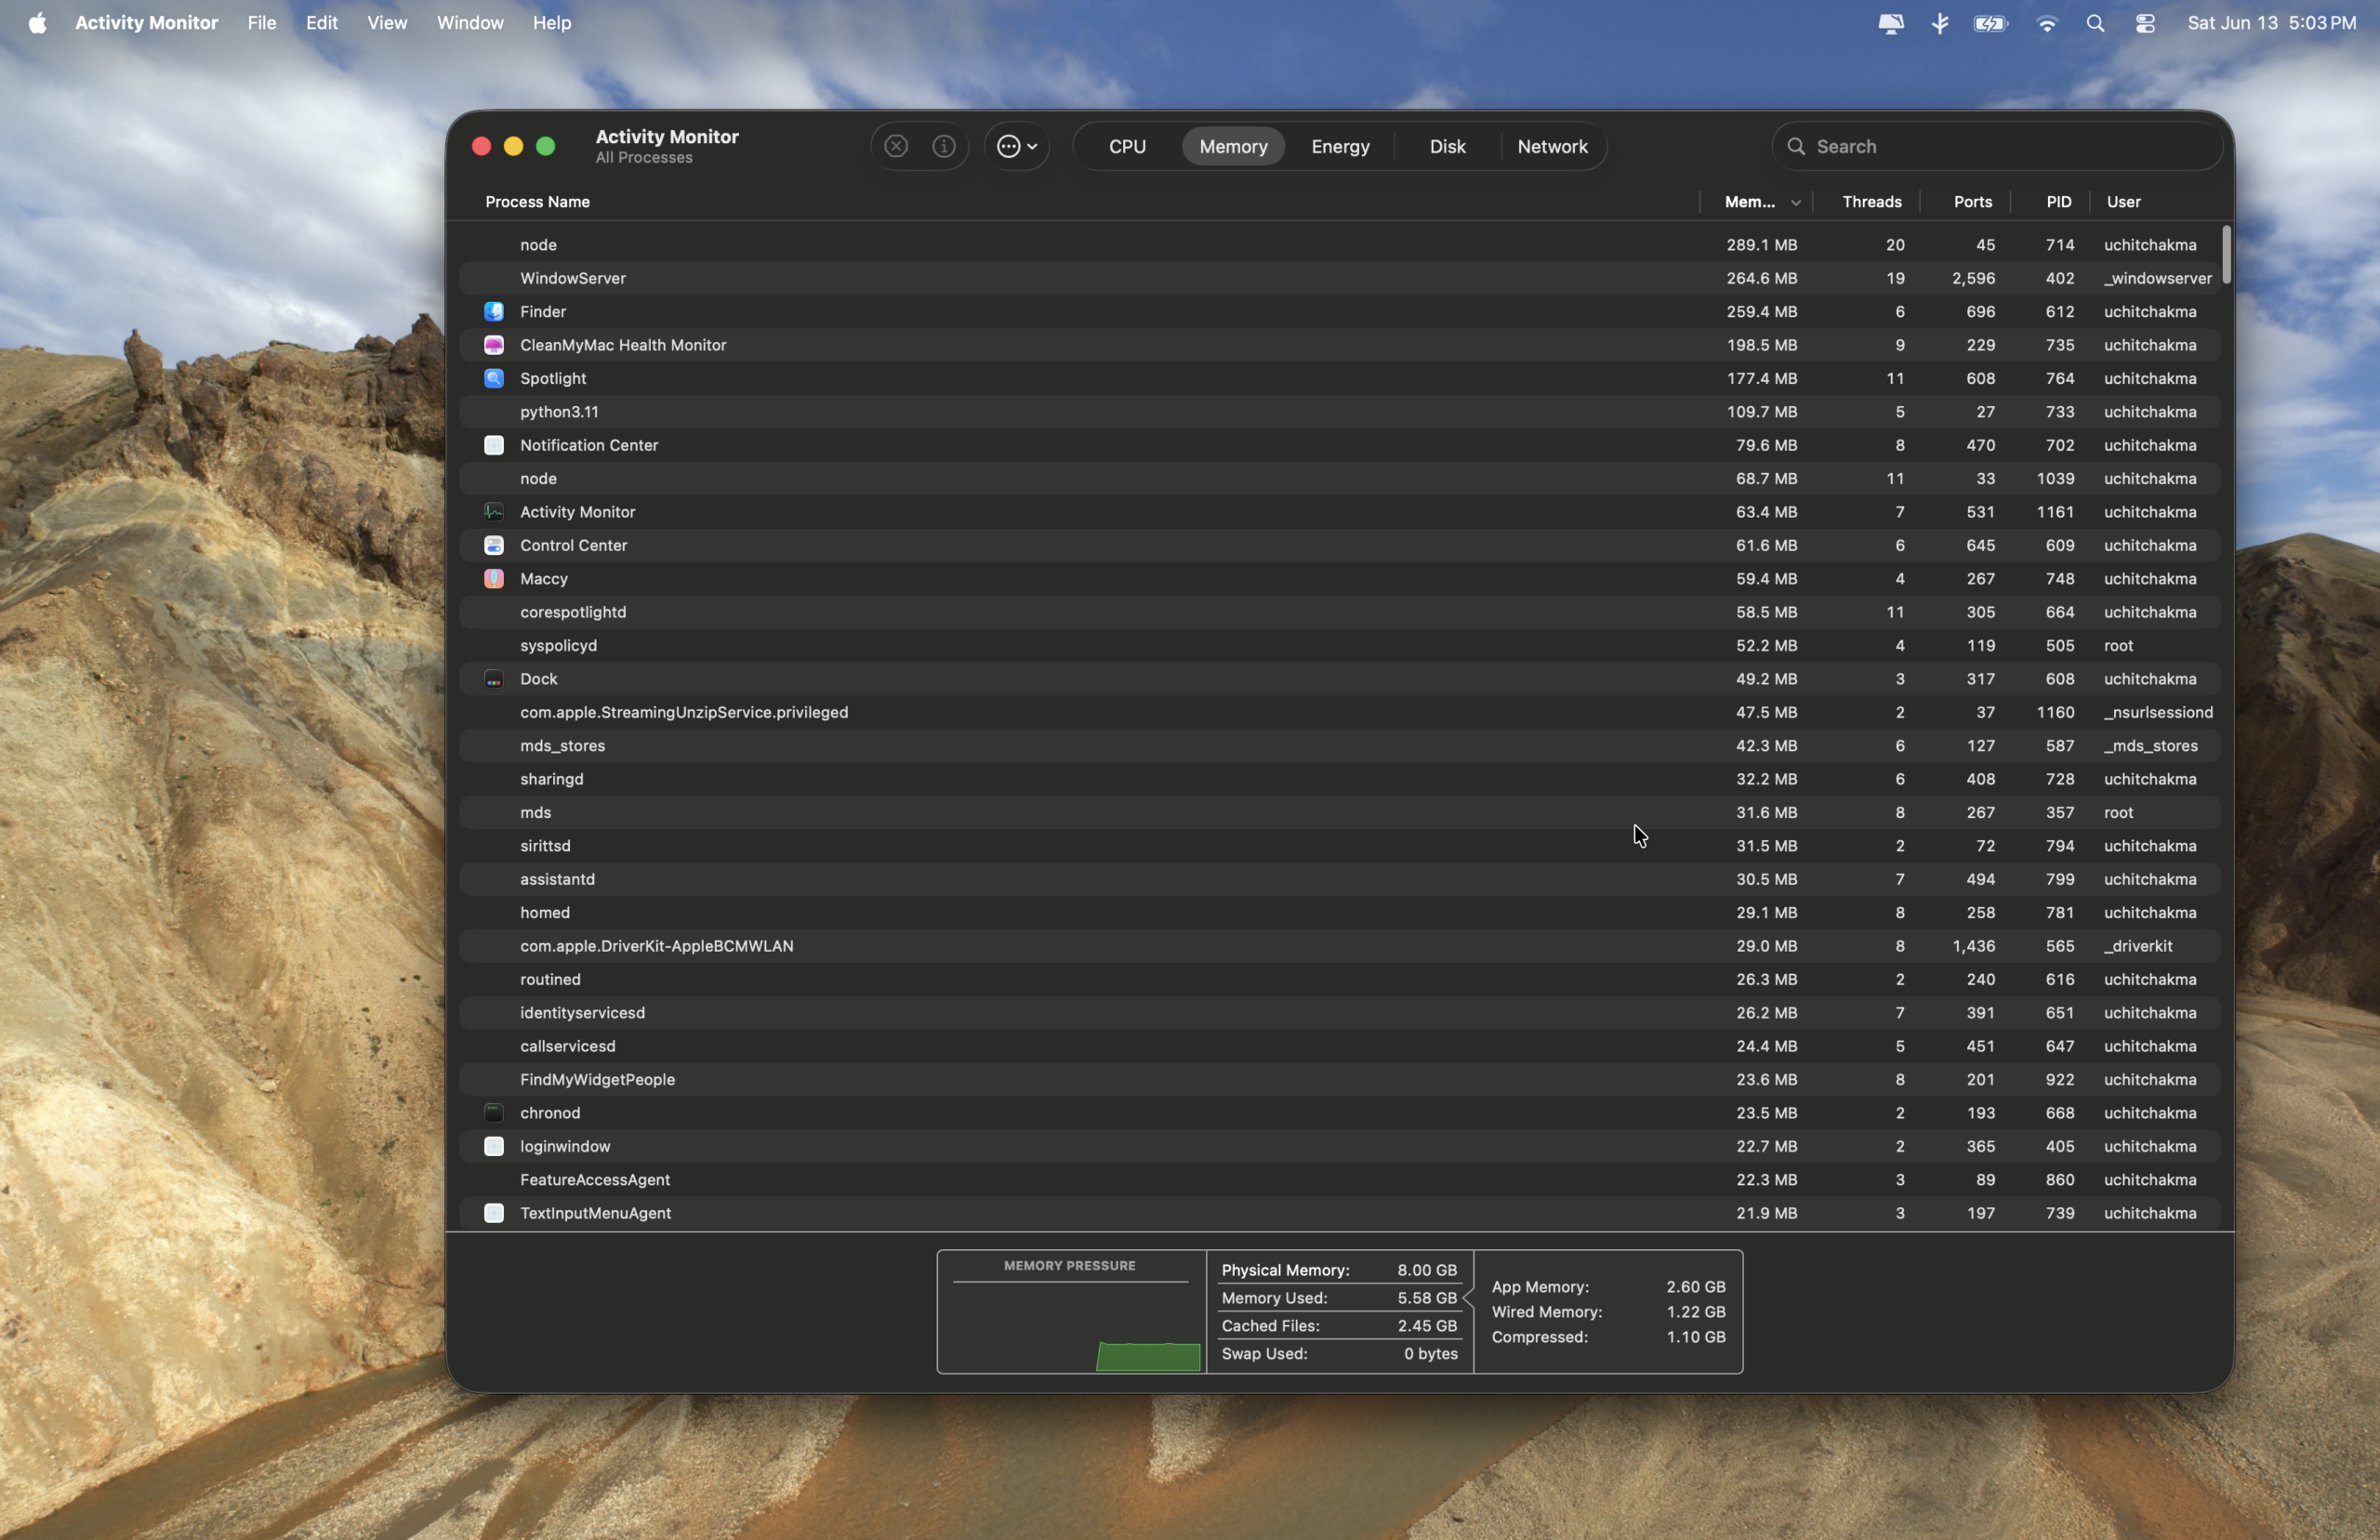Select the FindMyWidgetPeople process name
Image resolution: width=2380 pixels, height=1540 pixels.
point(597,1080)
